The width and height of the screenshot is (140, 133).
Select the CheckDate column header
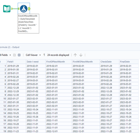[110, 62]
